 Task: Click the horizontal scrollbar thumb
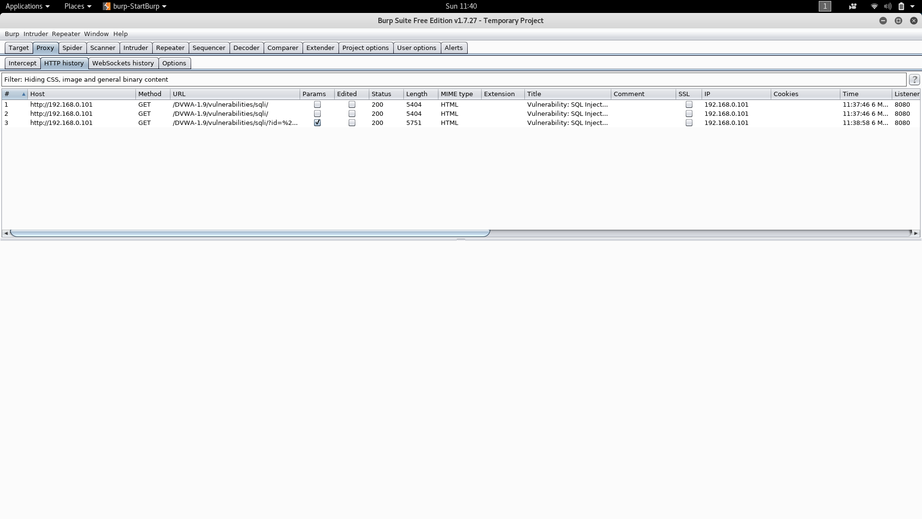click(250, 233)
